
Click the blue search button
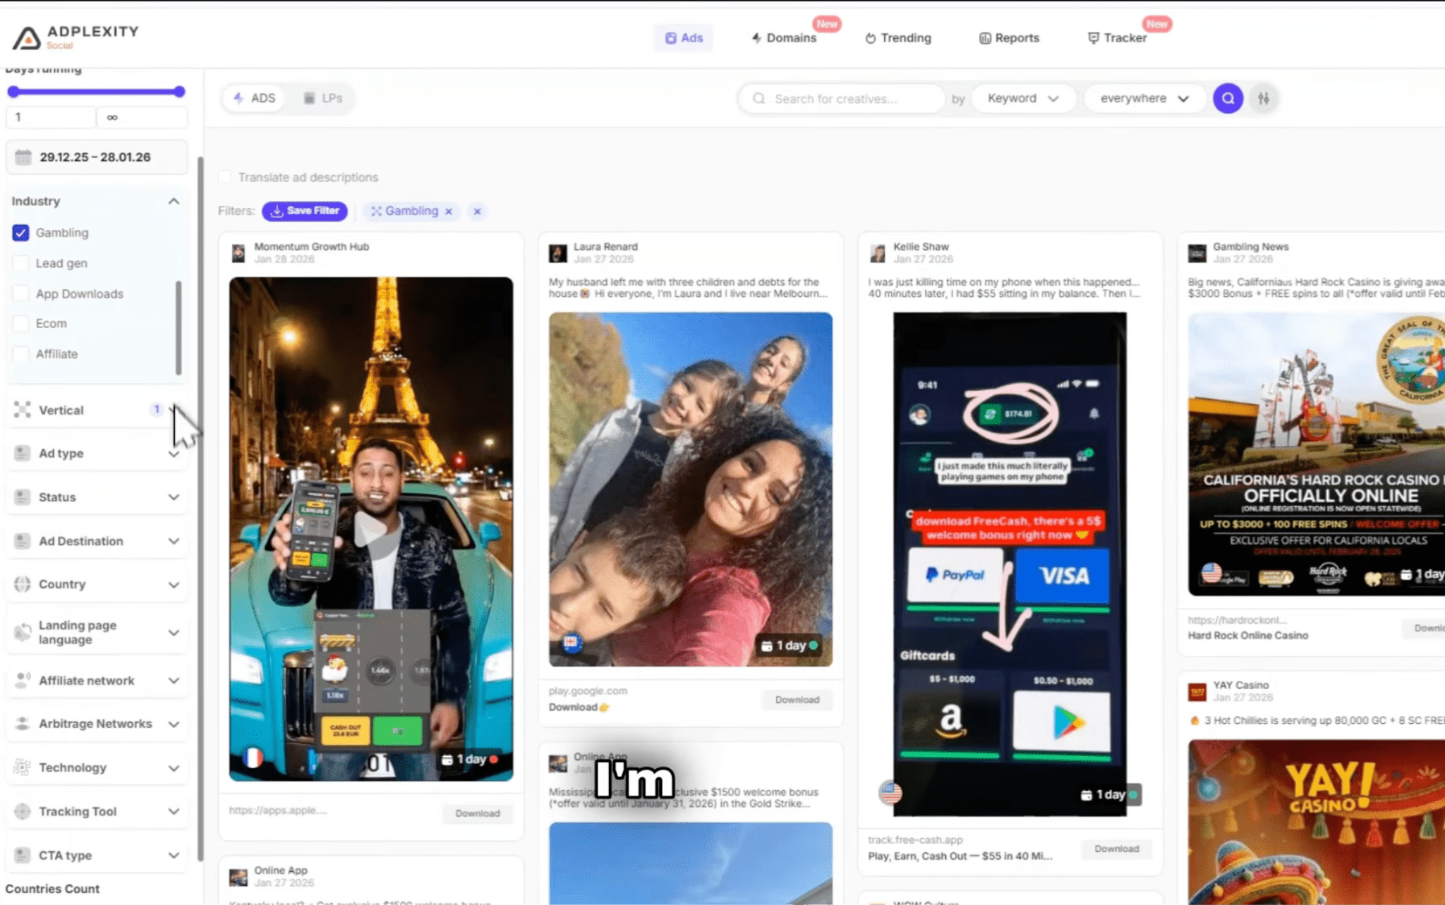1228,99
